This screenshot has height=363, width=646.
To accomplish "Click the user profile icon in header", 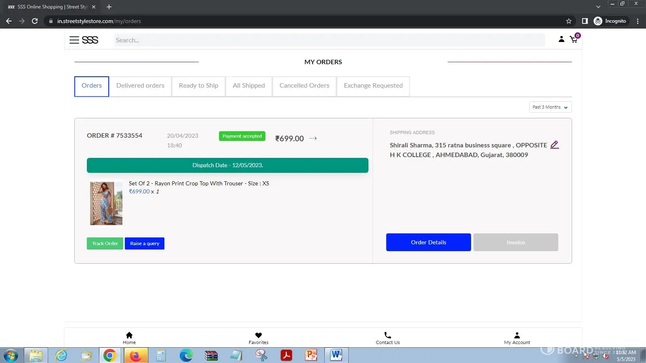I will click(x=561, y=39).
